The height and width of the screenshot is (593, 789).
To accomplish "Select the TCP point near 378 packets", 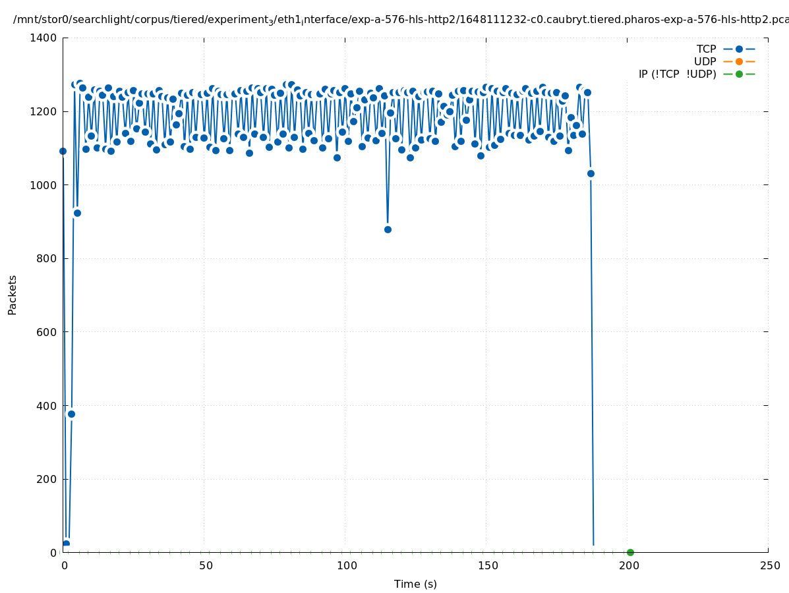I will [71, 414].
